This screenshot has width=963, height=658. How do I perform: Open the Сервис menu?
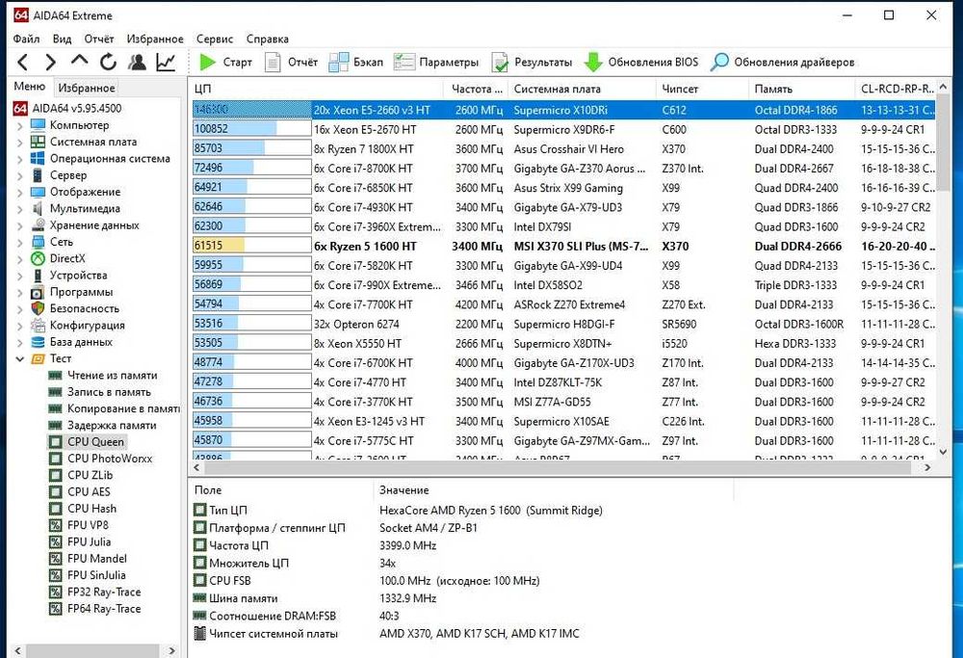coord(214,39)
